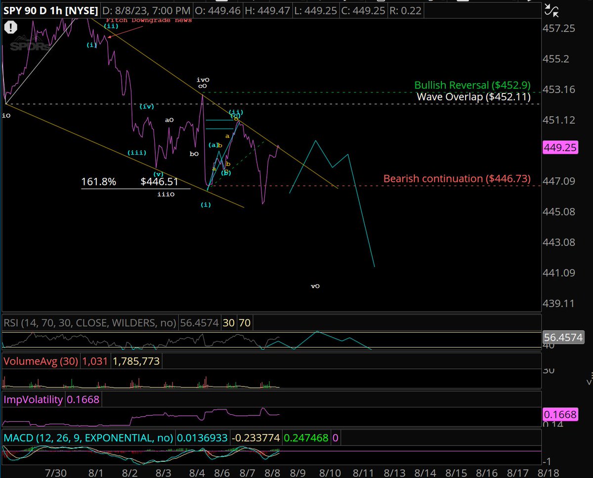The image size is (593, 478).
Task: Select the 161.8% fib label
Action: coord(98,182)
